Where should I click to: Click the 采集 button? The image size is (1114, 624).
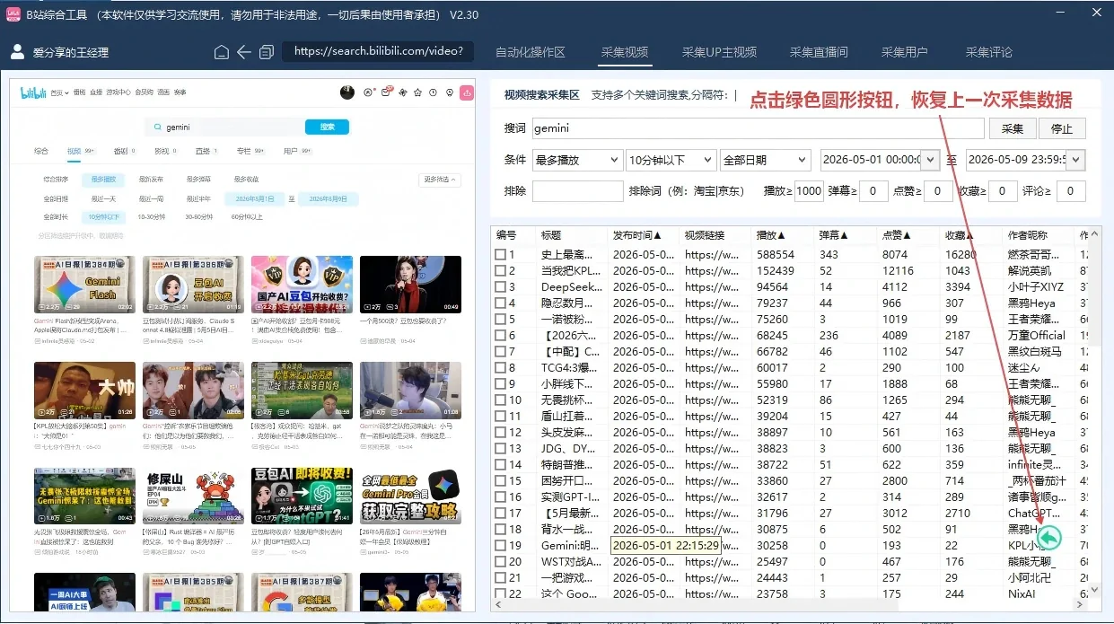1013,128
